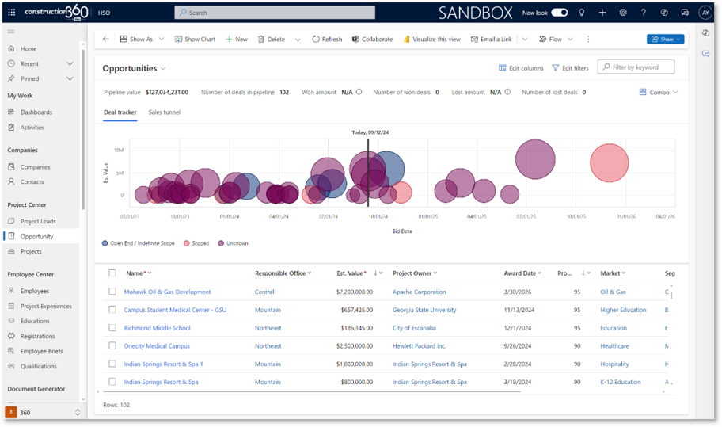The image size is (722, 427).
Task: Open the AY user avatar
Action: click(x=705, y=13)
